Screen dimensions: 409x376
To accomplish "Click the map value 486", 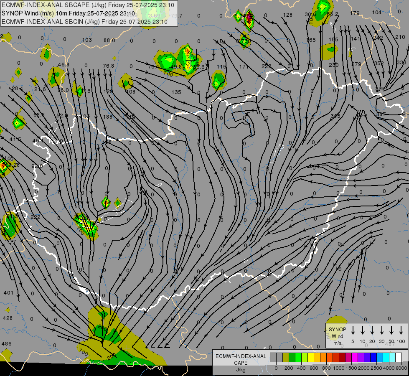I will [x=7, y=343].
